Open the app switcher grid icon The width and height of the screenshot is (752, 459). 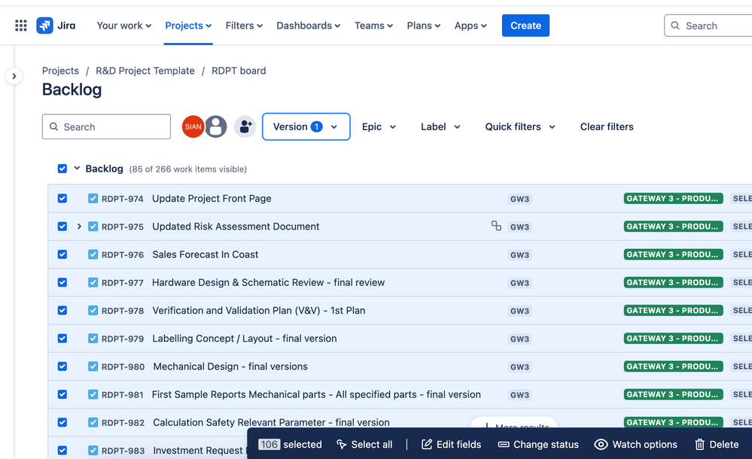coord(20,26)
